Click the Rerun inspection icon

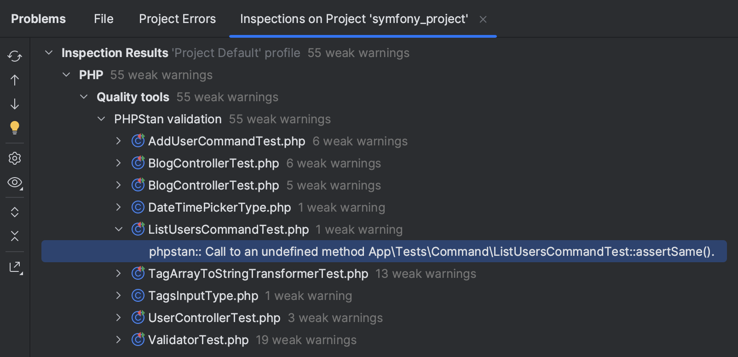(15, 56)
